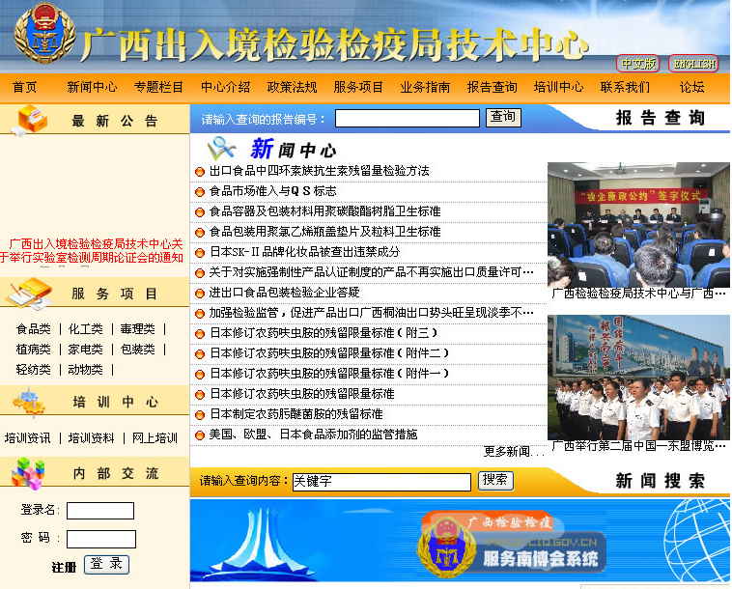The width and height of the screenshot is (732, 589).
Task: Open 毒理类 service category
Action: point(138,329)
